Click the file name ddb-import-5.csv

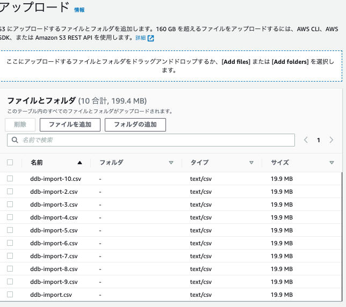click(x=54, y=230)
